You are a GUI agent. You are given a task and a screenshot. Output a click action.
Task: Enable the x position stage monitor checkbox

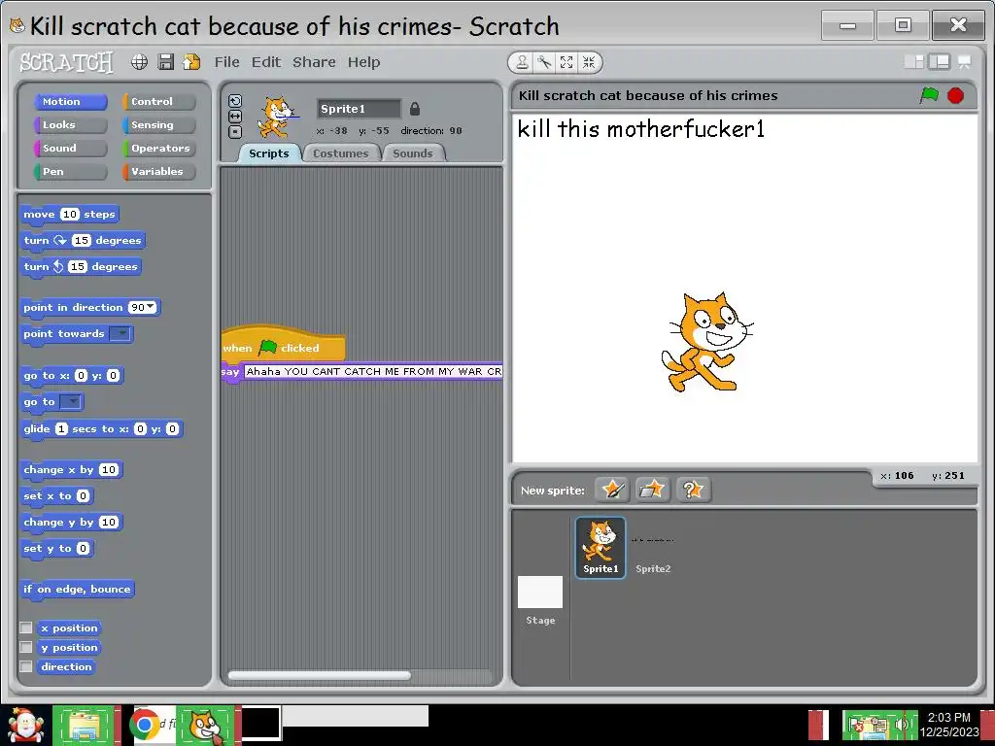pyautogui.click(x=26, y=627)
